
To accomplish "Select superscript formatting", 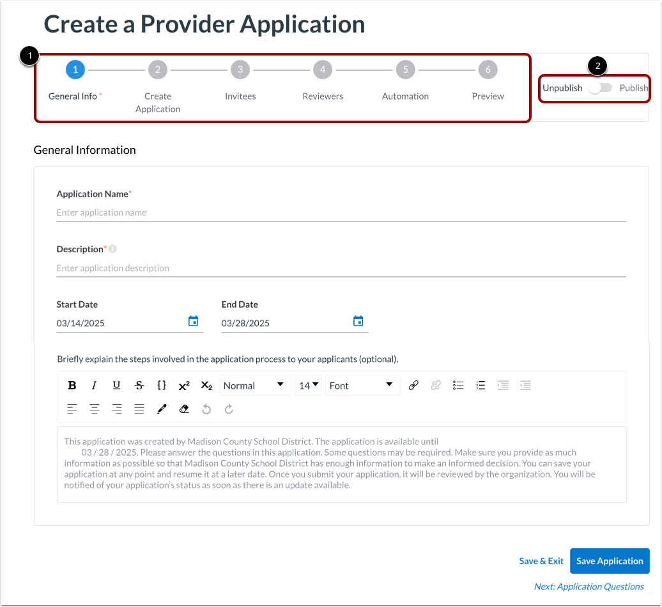I will [183, 385].
